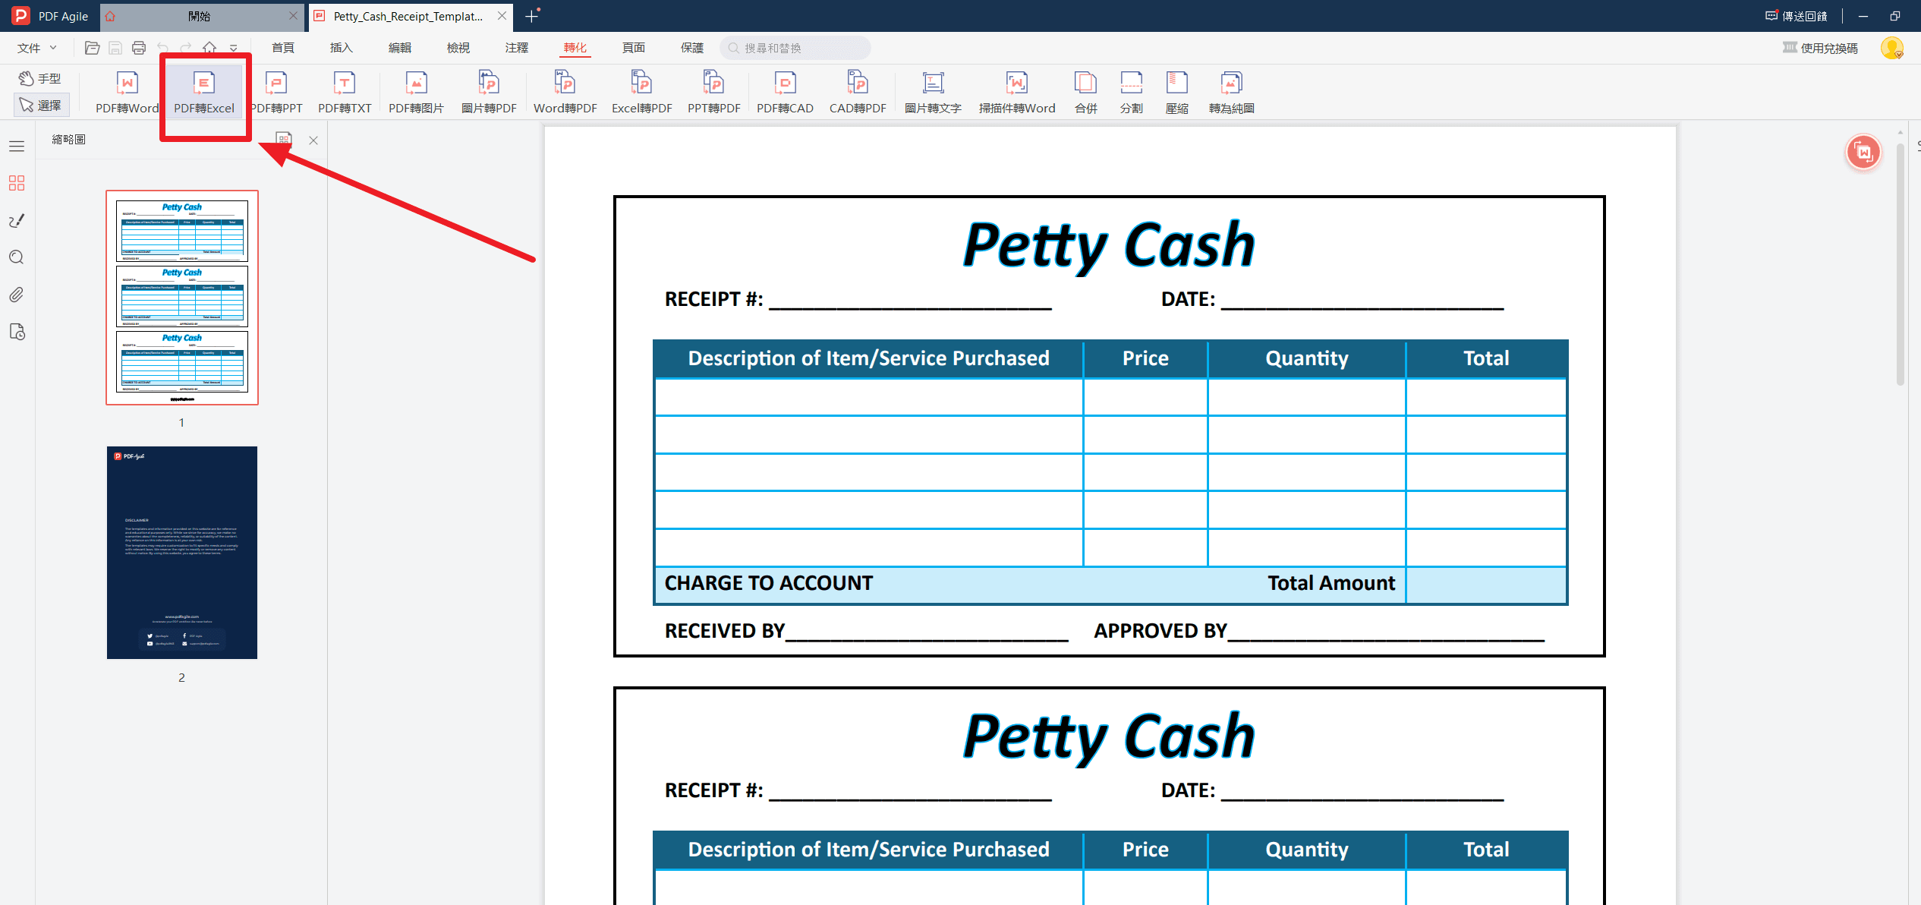The image size is (1921, 905).
Task: Undo the last action
Action: 162,48
